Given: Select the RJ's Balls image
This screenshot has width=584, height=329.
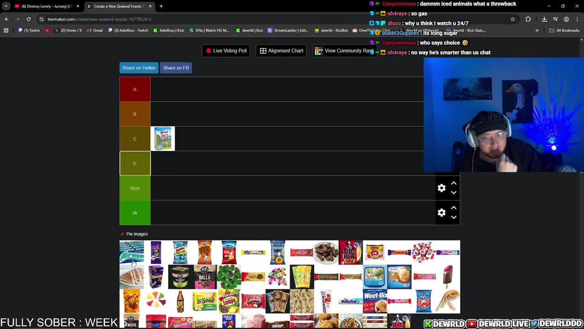Looking at the screenshot, I should point(204,277).
